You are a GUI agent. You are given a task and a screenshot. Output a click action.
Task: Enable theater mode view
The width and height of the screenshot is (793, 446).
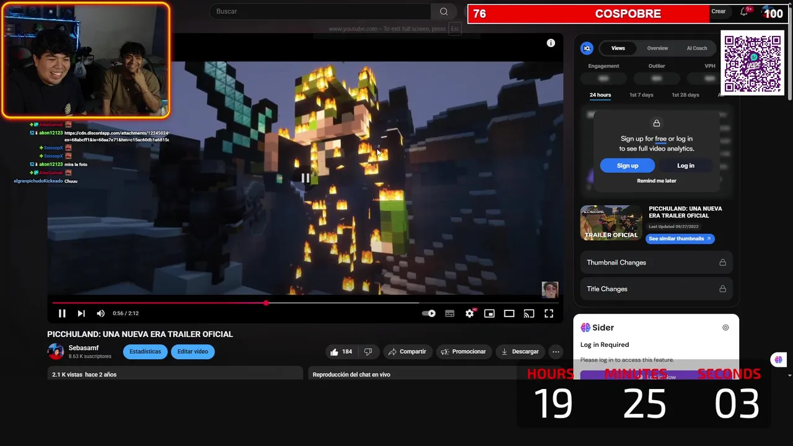(509, 313)
